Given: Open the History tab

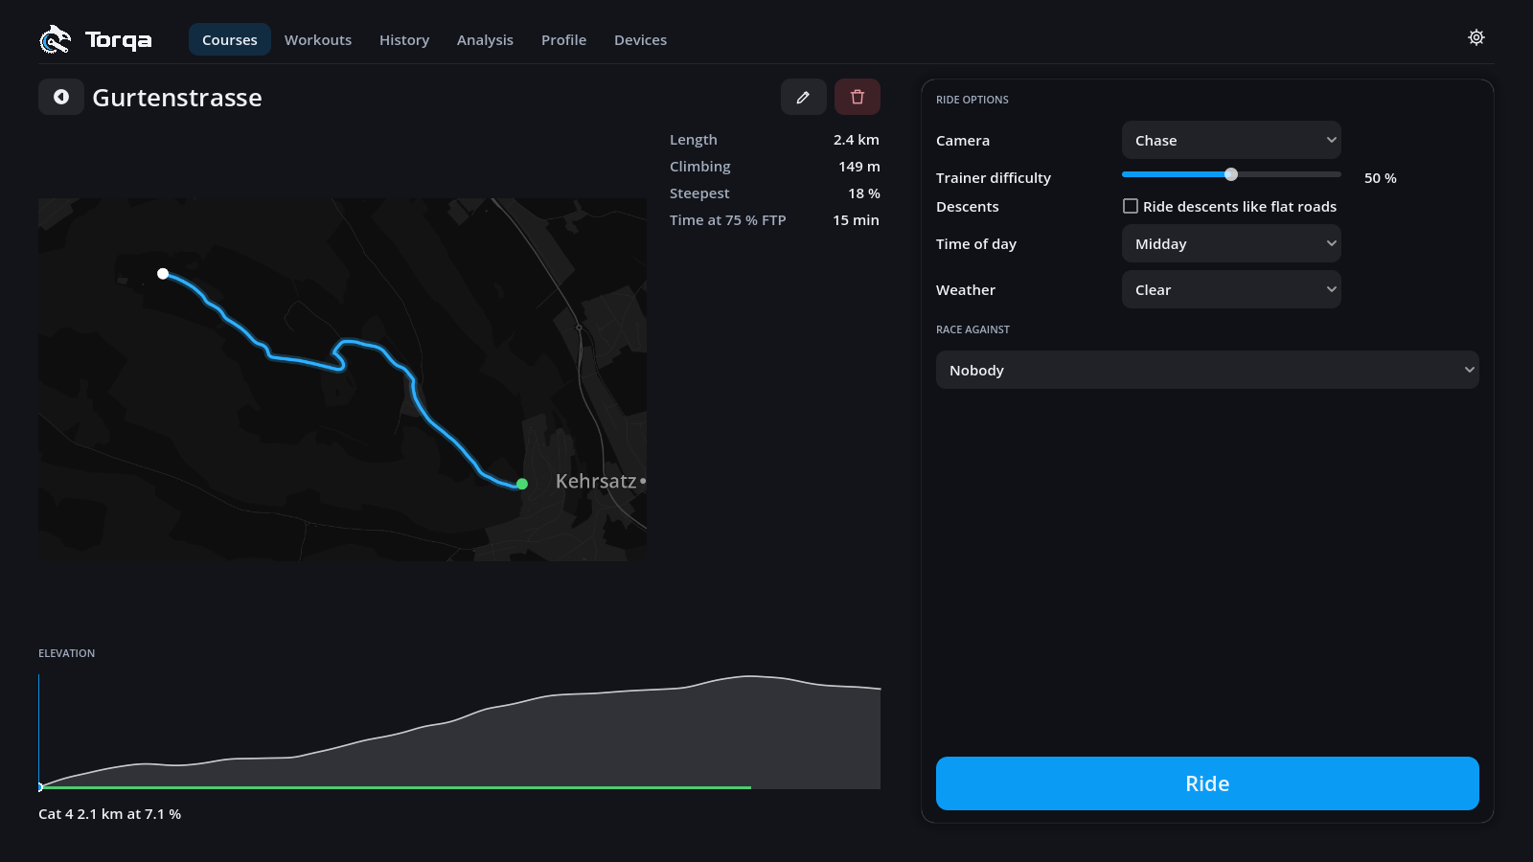Looking at the screenshot, I should (x=404, y=39).
